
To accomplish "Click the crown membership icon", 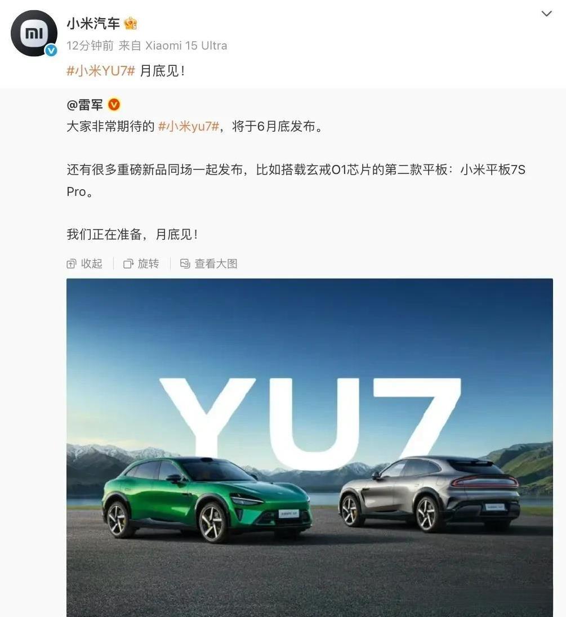I will [131, 24].
